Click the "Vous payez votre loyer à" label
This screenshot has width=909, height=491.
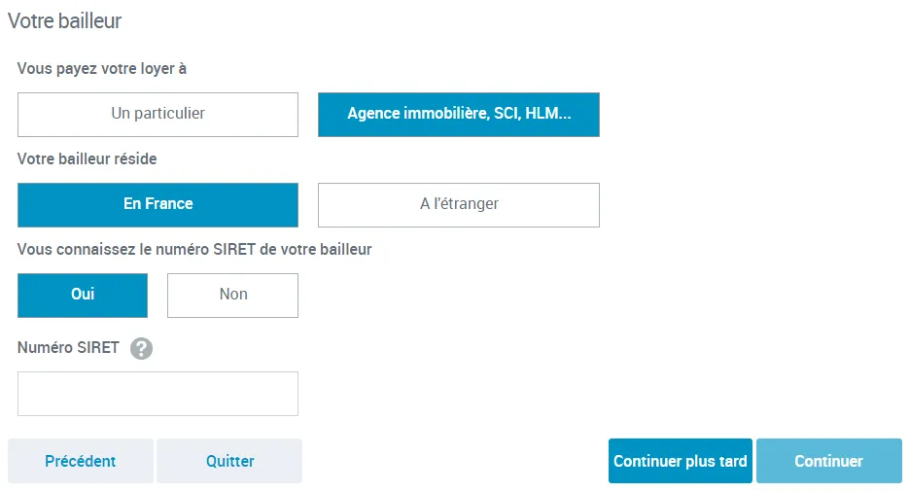tap(102, 68)
